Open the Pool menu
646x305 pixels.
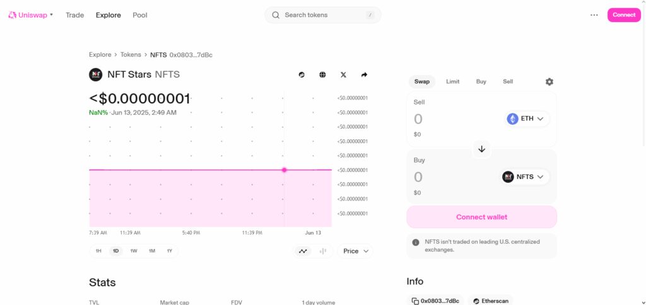pos(139,15)
